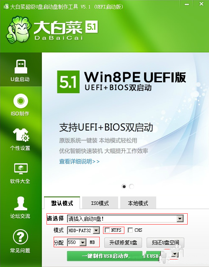
Task: Click the 升级修复U盘 button
Action: [123, 243]
